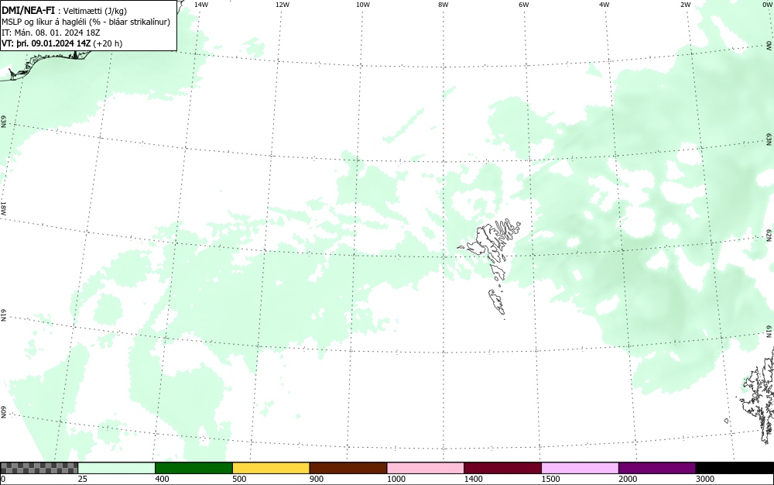Click the pink 1000–1400 legend swatch
The image size is (774, 485).
tap(426, 468)
